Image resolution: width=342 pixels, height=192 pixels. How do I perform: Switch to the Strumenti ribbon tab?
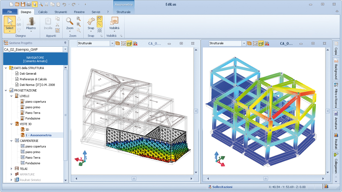tap(61, 12)
